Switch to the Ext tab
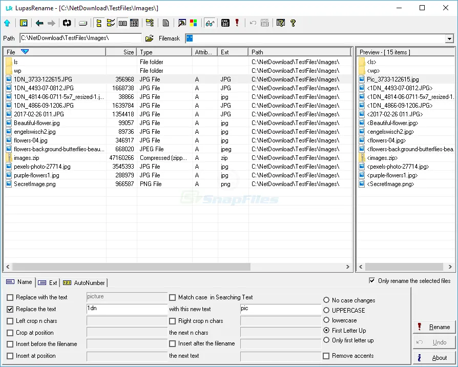This screenshot has width=458, height=367. (48, 282)
